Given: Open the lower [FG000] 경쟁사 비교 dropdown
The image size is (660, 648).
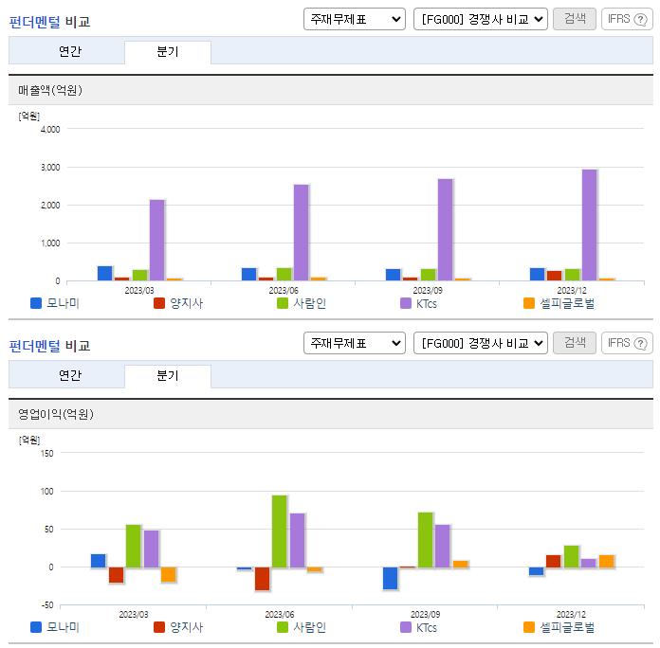Looking at the screenshot, I should (x=480, y=343).
